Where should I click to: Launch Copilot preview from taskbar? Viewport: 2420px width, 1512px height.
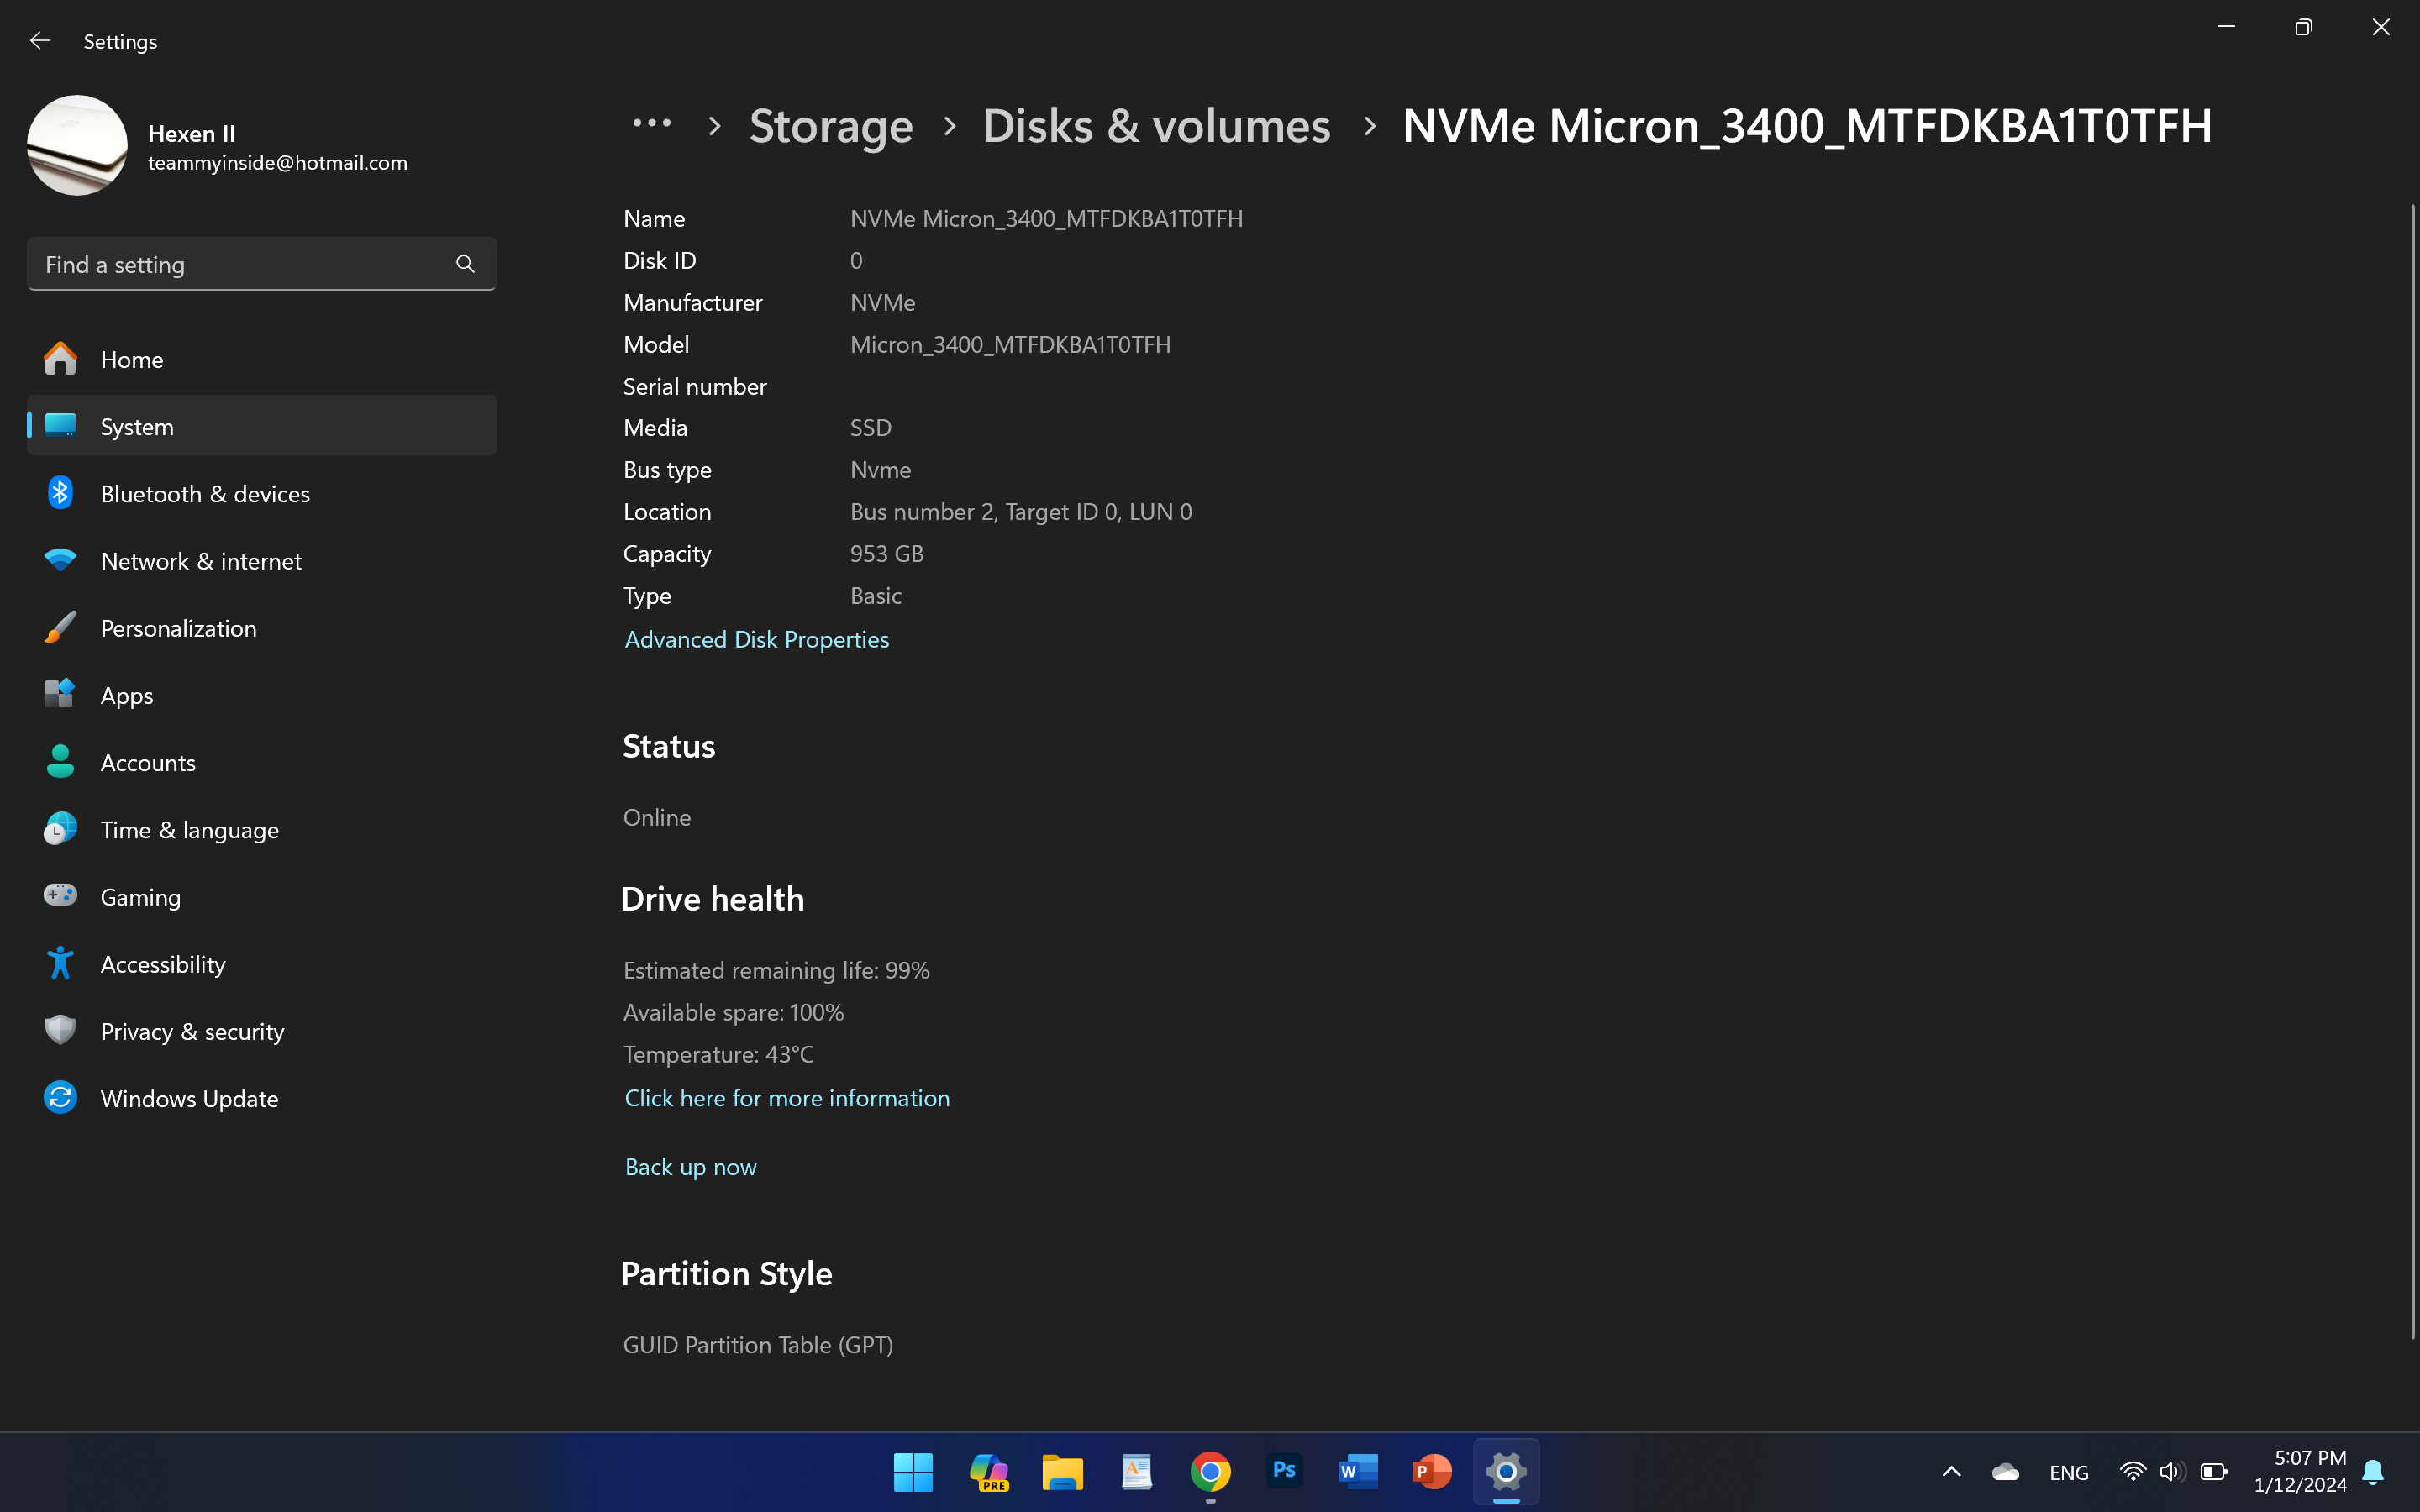tap(989, 1472)
